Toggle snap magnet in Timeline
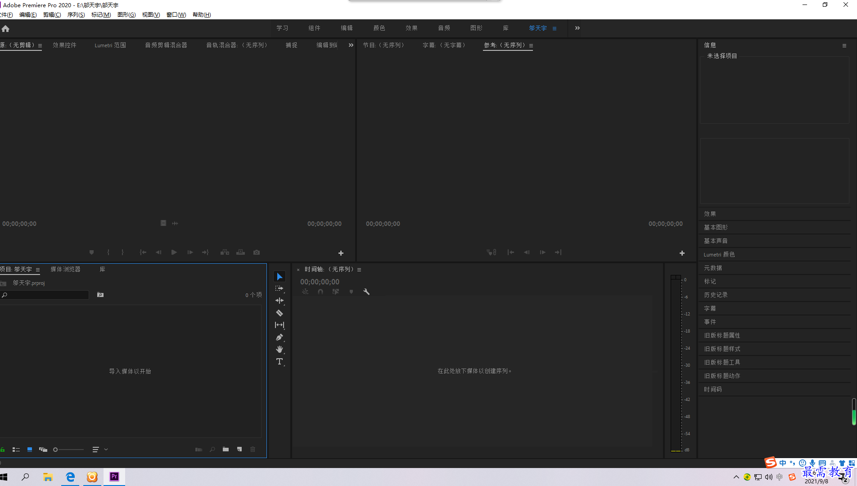 click(320, 292)
